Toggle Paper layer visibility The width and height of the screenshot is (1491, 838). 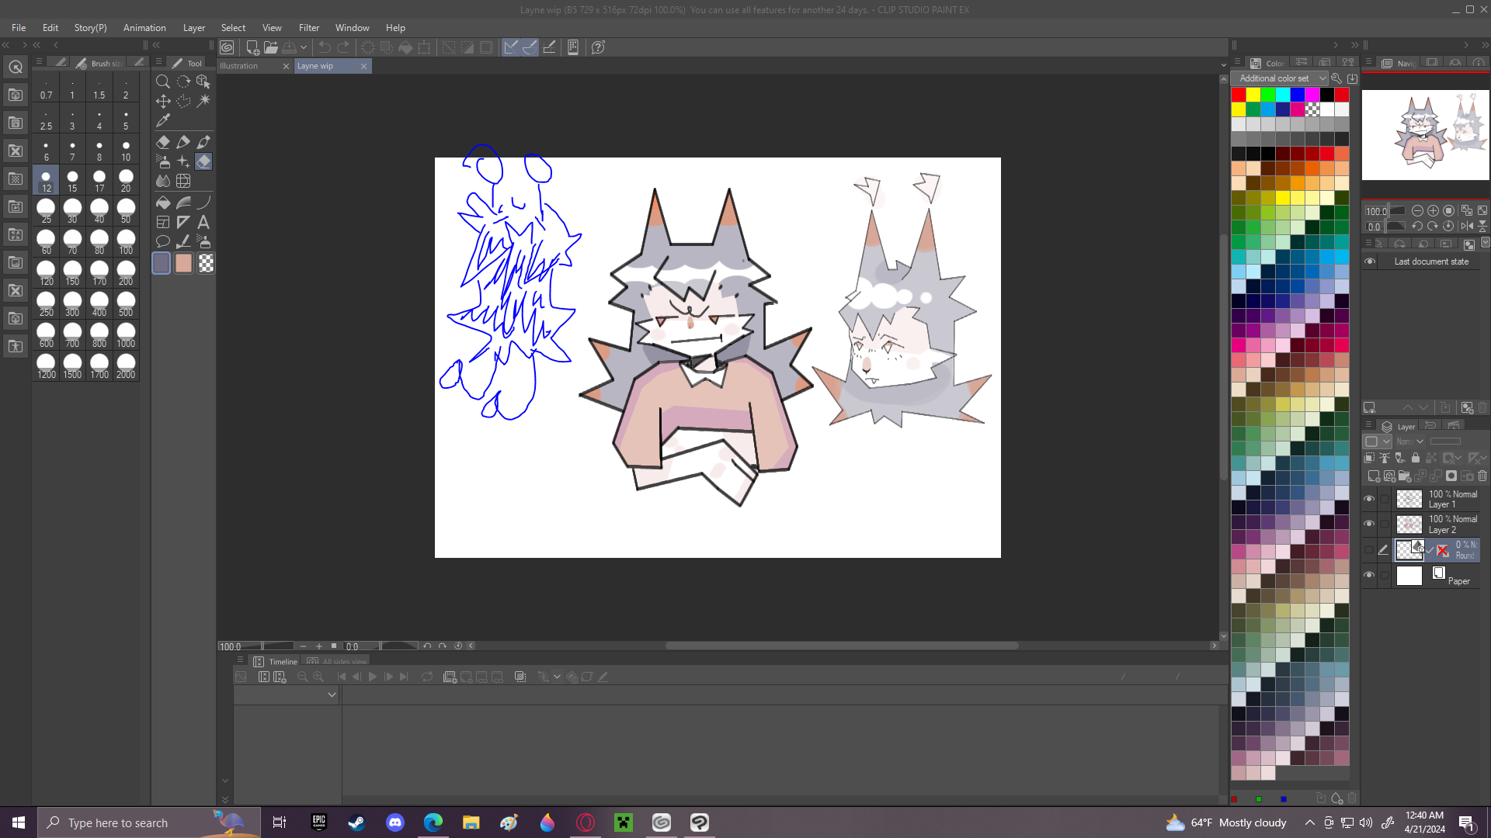(1369, 575)
